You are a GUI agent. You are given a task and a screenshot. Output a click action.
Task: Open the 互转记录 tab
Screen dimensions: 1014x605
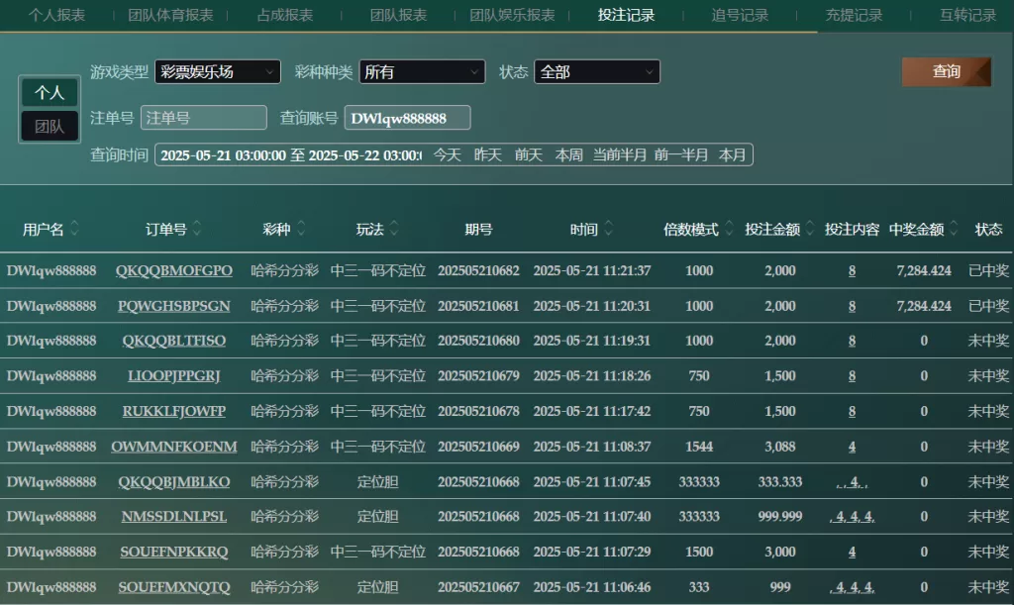pos(967,15)
